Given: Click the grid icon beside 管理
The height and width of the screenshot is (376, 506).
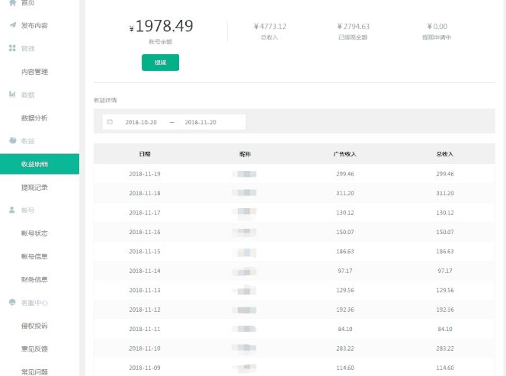Looking at the screenshot, I should [x=12, y=48].
